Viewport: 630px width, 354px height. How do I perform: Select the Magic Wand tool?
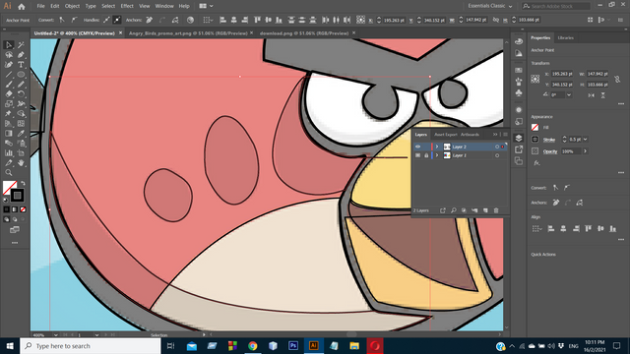coord(21,45)
